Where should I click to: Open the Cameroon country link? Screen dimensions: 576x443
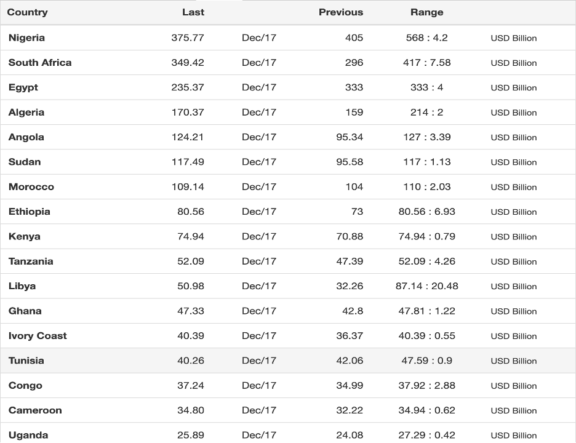(35, 410)
